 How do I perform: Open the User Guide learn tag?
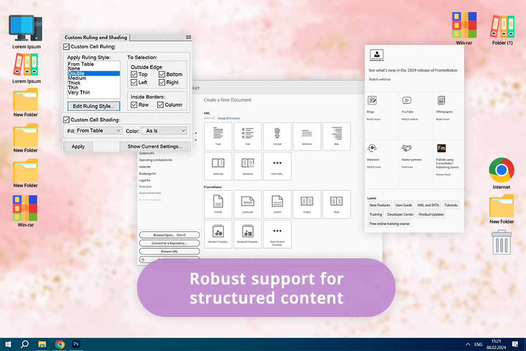[404, 205]
